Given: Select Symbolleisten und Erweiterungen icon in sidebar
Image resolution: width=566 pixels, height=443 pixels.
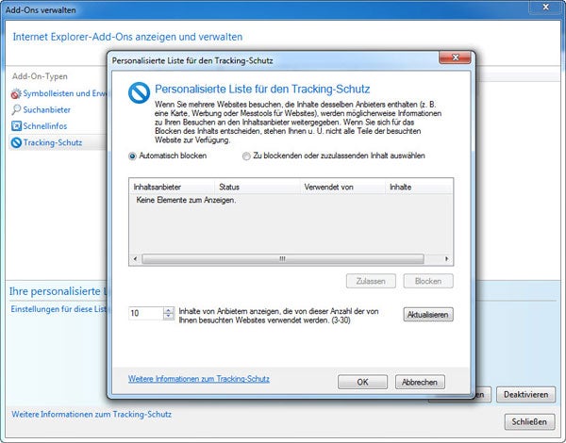Looking at the screenshot, I should point(16,93).
